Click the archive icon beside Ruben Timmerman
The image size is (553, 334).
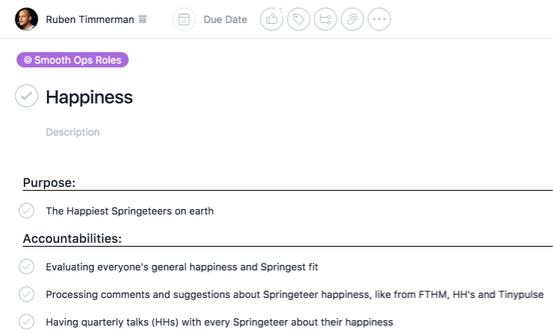point(143,19)
